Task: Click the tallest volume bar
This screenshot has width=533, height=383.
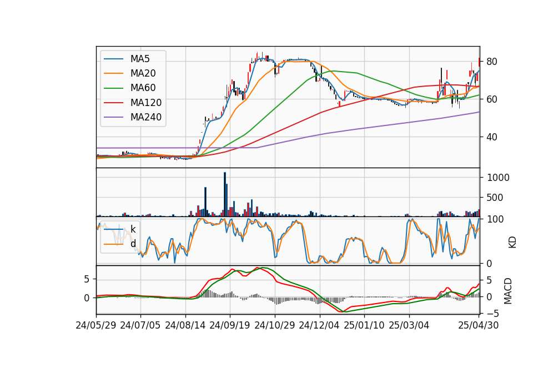Action: coord(225,194)
